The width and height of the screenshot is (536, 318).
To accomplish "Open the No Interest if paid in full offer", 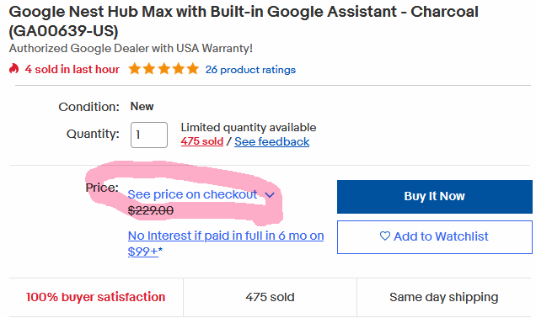I will [x=226, y=243].
